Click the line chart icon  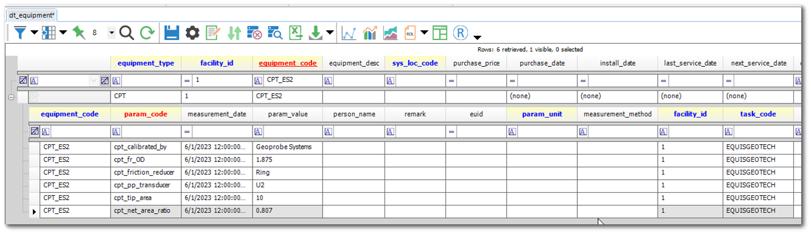pyautogui.click(x=349, y=33)
